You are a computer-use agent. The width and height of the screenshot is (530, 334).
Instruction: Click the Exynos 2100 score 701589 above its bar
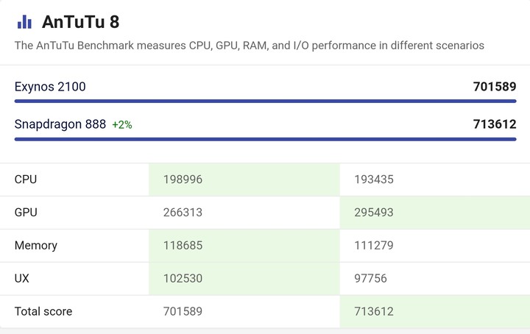coord(495,87)
